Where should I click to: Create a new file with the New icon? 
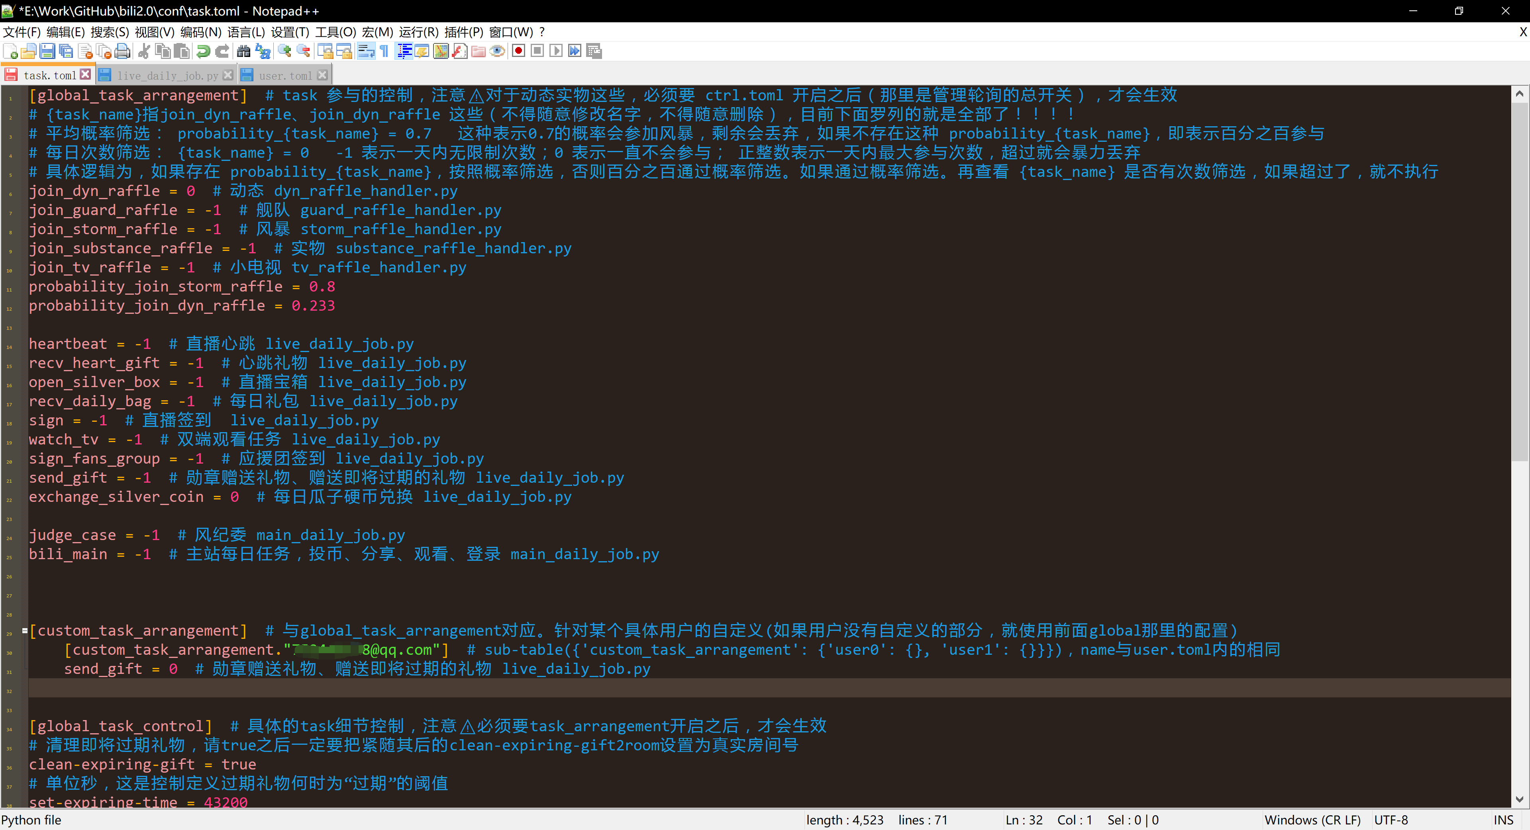tap(10, 51)
